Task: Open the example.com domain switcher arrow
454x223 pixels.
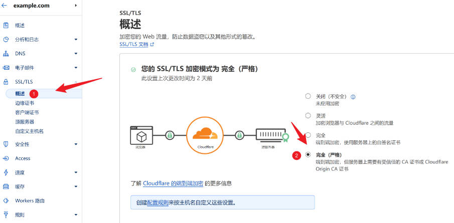Action: 76,6
